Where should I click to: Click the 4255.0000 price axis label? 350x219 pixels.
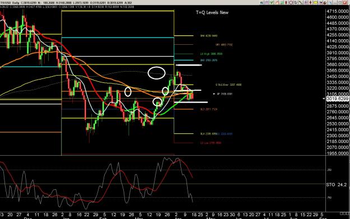[337, 35]
